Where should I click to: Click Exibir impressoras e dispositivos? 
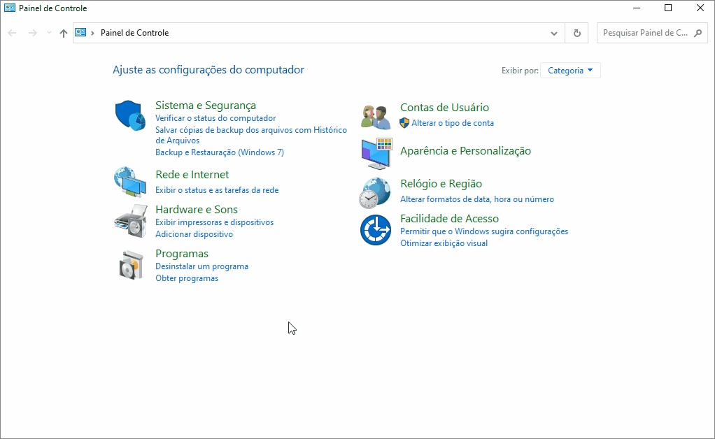click(x=214, y=222)
